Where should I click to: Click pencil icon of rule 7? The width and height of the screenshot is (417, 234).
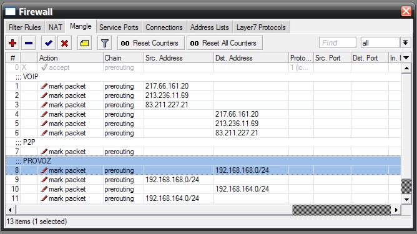click(x=44, y=152)
